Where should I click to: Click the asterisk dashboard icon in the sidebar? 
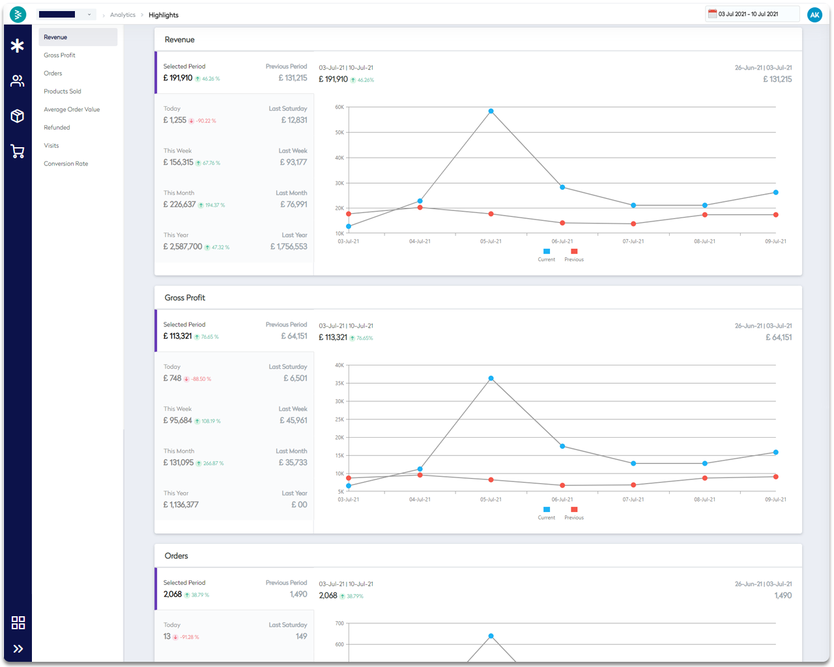click(17, 46)
